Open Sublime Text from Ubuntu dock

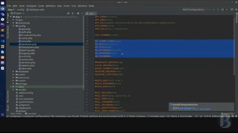(3, 30)
